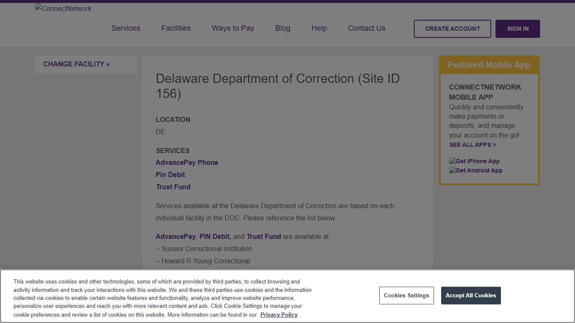This screenshot has width=575, height=323.
Task: Click the AdvancePay inline text link
Action: [176, 236]
